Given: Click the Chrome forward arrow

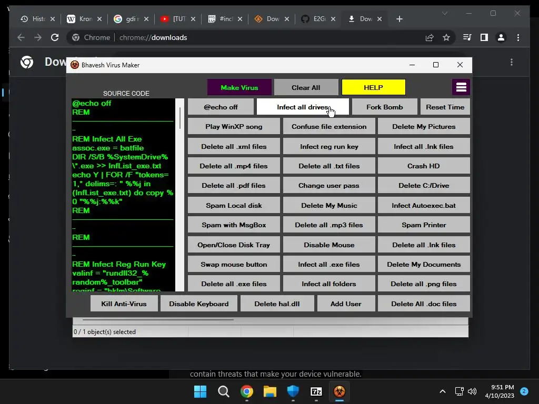Looking at the screenshot, I should (38, 37).
